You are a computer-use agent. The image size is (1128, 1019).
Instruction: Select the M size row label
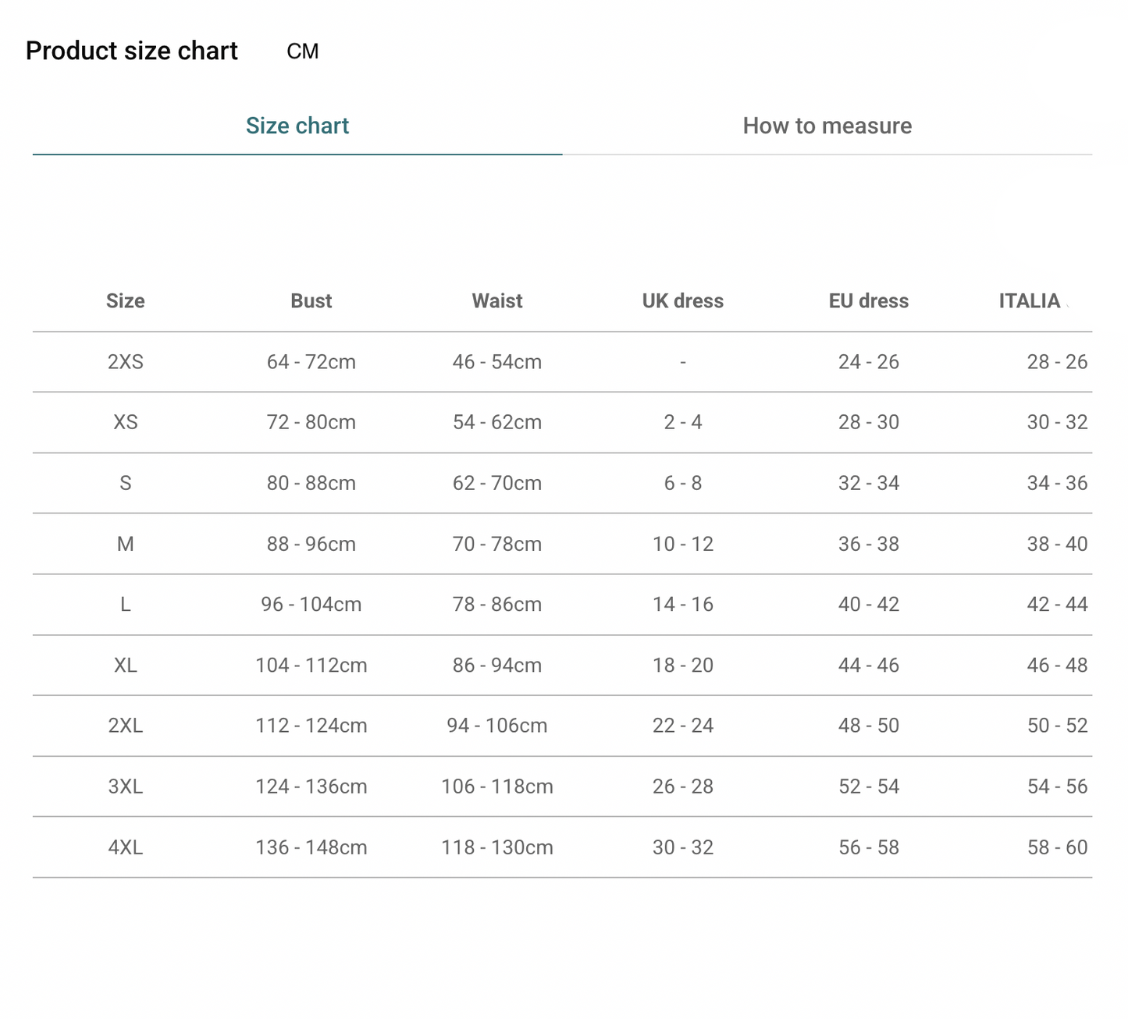(125, 544)
